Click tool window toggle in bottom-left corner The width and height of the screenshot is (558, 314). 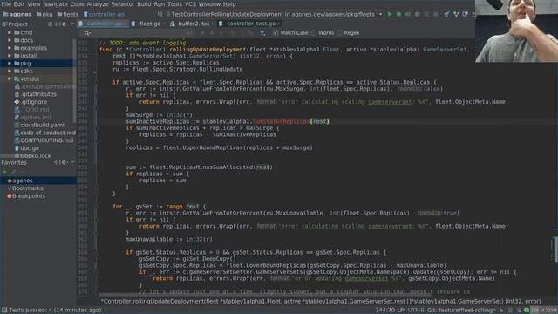[3, 311]
